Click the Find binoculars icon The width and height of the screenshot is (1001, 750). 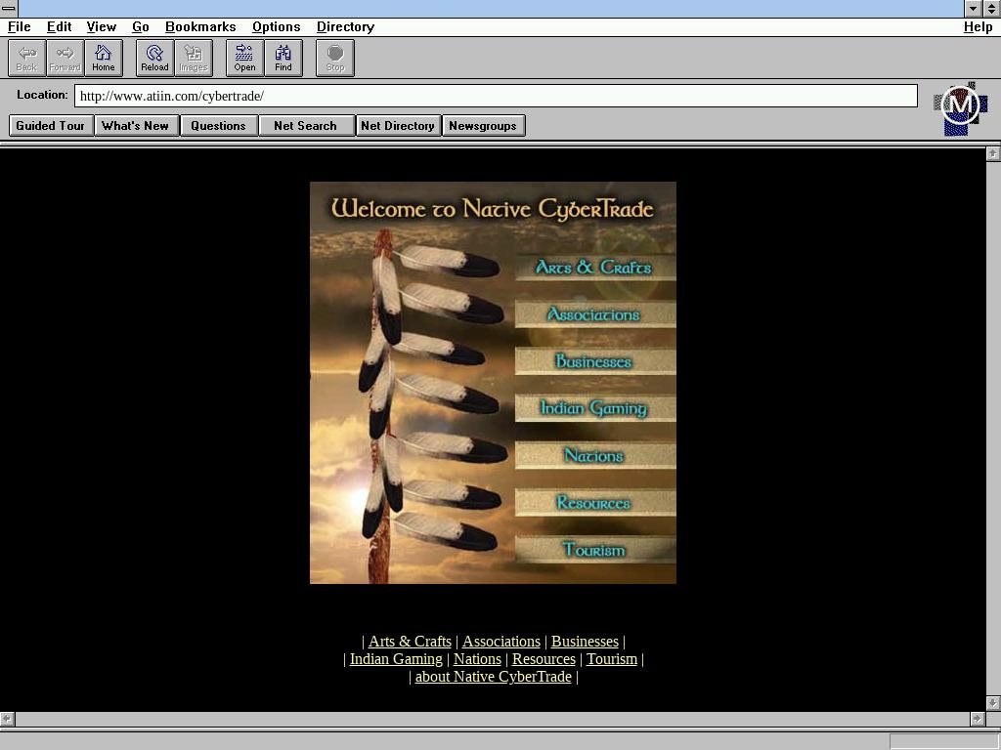coord(283,58)
